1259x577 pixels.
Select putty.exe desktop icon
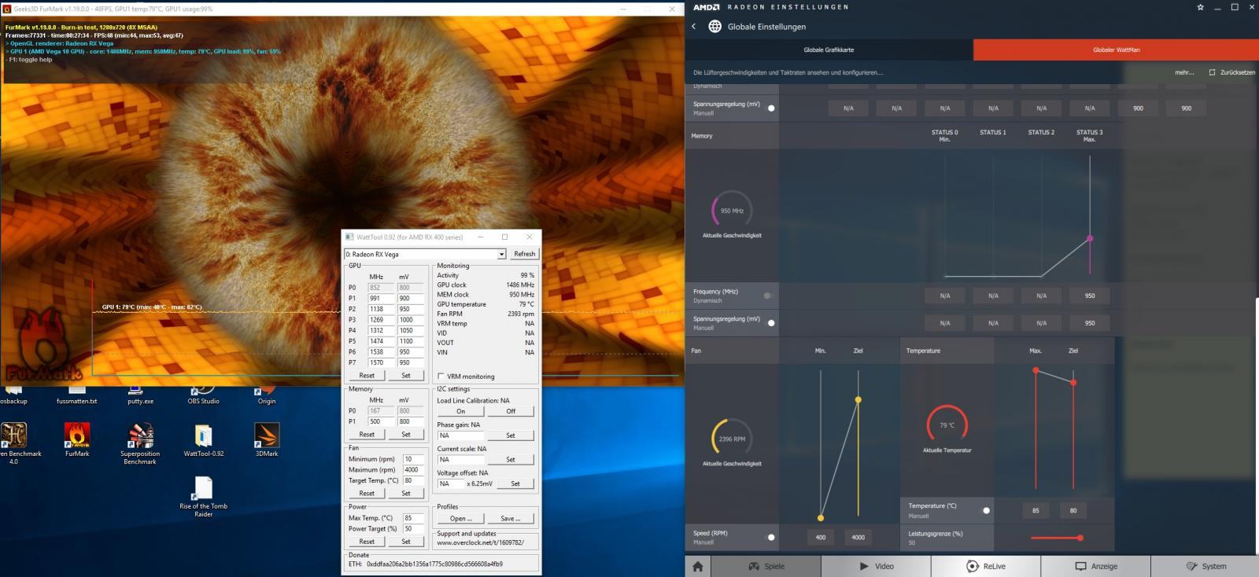140,395
